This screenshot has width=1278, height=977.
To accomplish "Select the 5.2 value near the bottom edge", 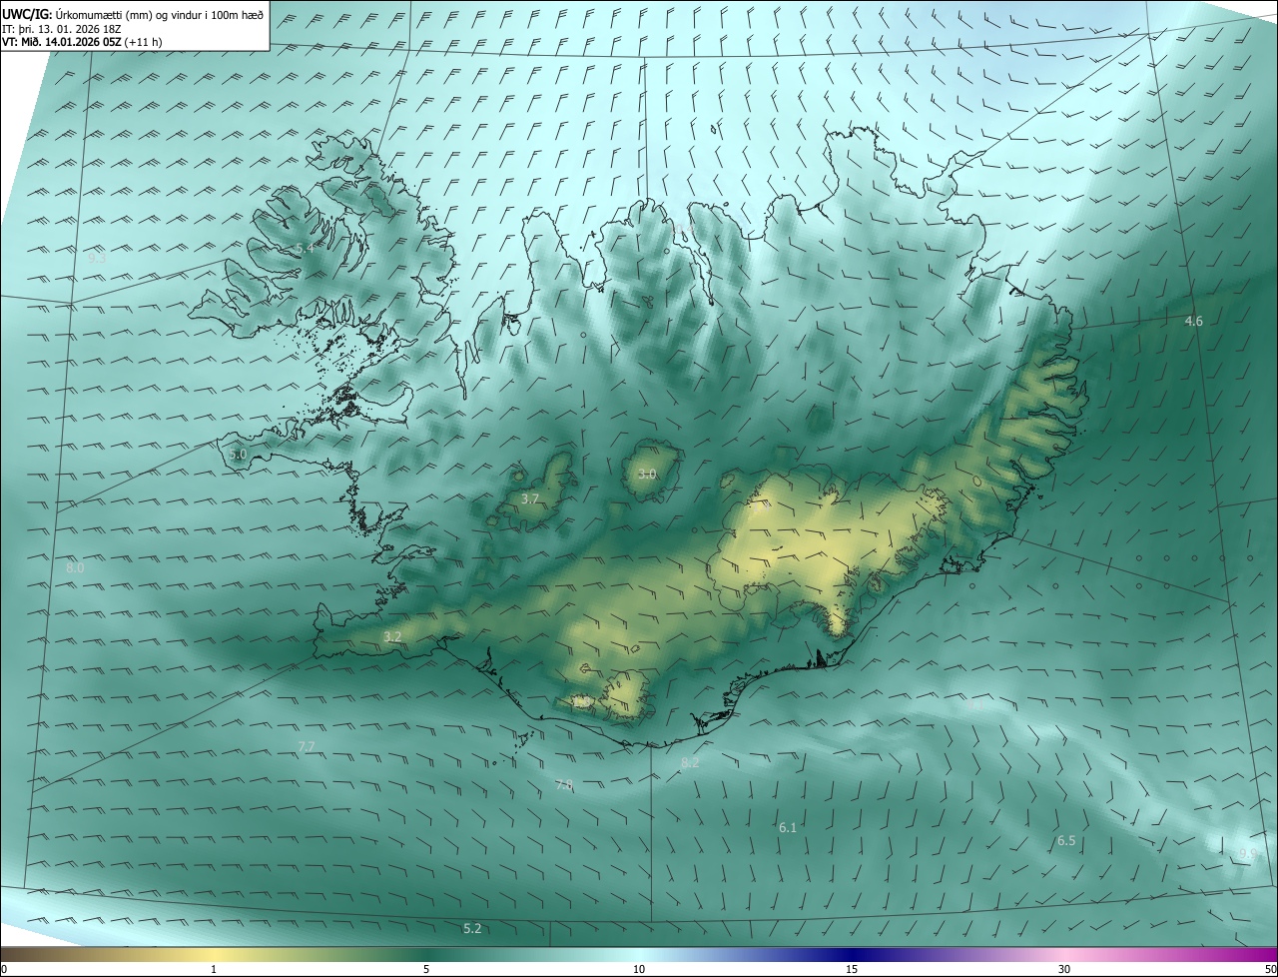I will click(x=472, y=928).
